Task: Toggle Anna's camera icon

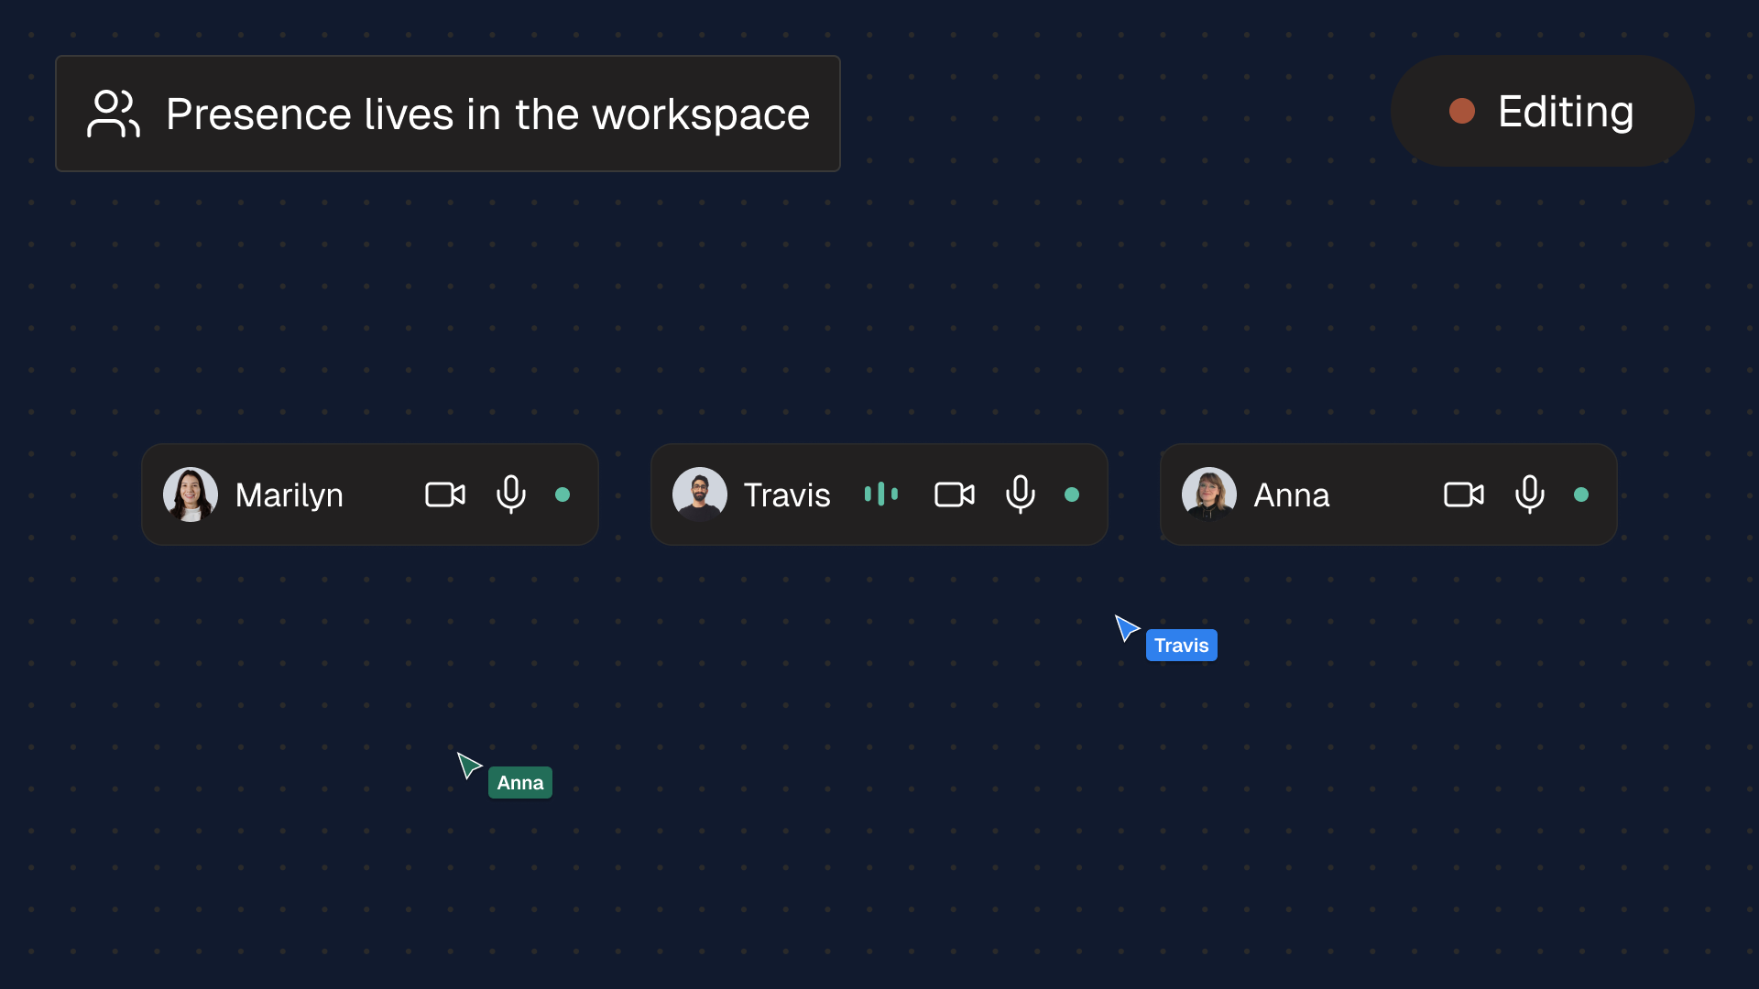Action: click(1464, 494)
